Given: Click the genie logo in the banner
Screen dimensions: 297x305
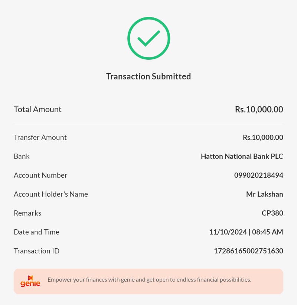Looking at the screenshot, I should [x=30, y=281].
